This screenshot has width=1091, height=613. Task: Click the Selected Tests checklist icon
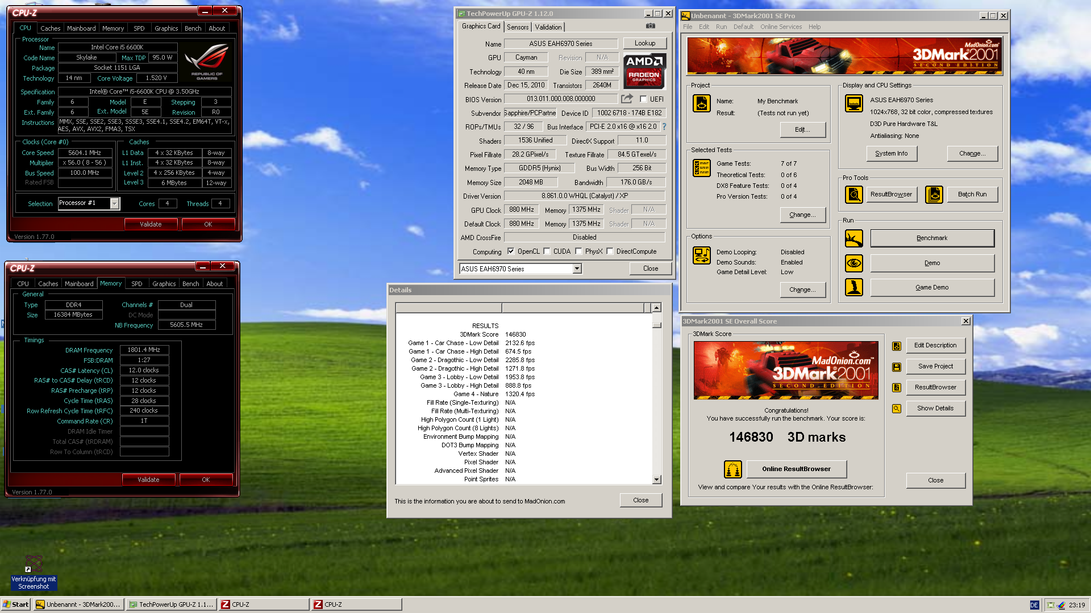702,168
